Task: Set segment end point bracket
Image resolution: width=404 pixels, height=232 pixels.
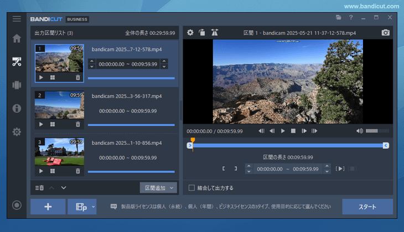Action: (x=236, y=168)
